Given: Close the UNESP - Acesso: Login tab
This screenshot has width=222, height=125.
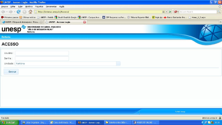Looking at the screenshot, I should (x=85, y=22).
